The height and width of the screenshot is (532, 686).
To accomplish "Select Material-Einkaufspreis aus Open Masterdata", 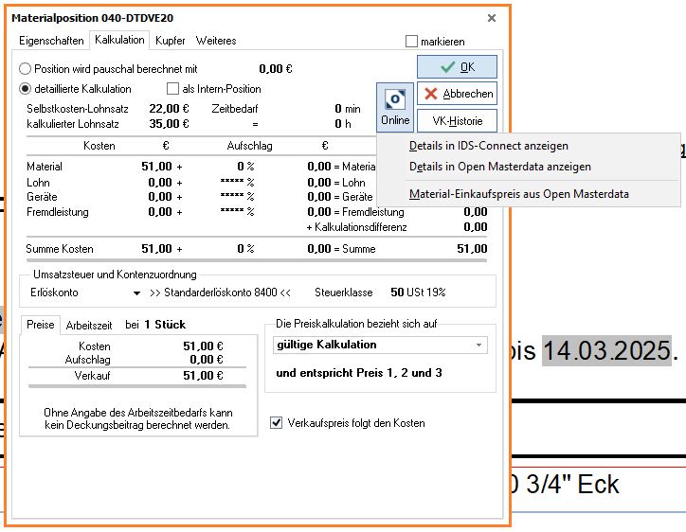I will click(518, 194).
